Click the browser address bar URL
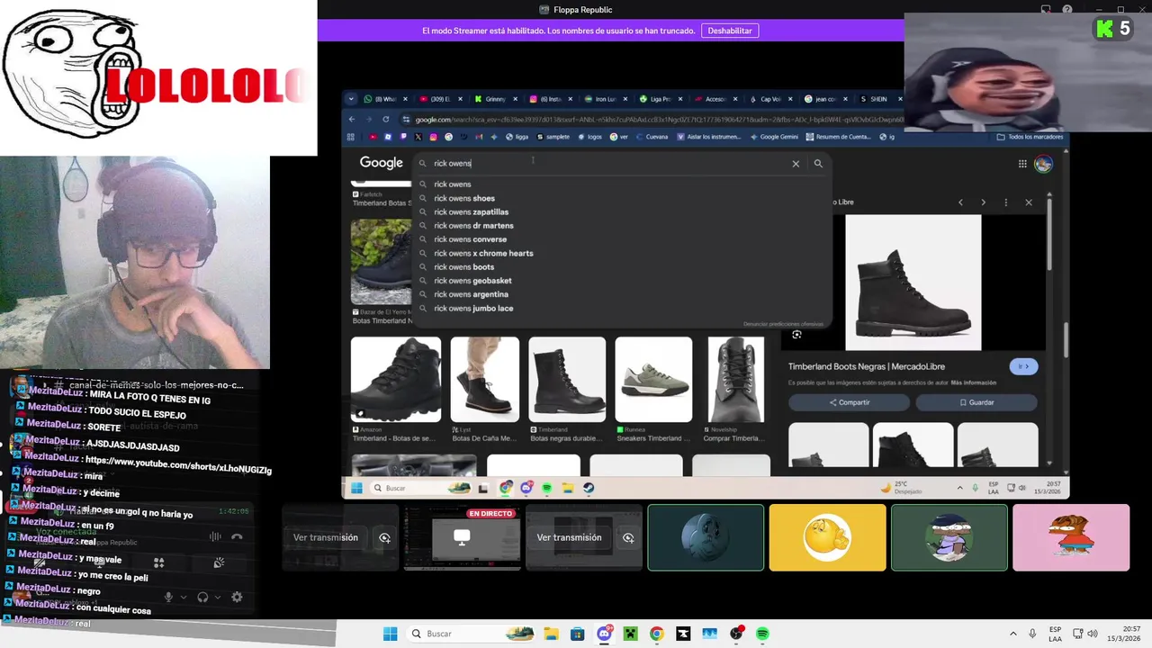 tap(657, 119)
